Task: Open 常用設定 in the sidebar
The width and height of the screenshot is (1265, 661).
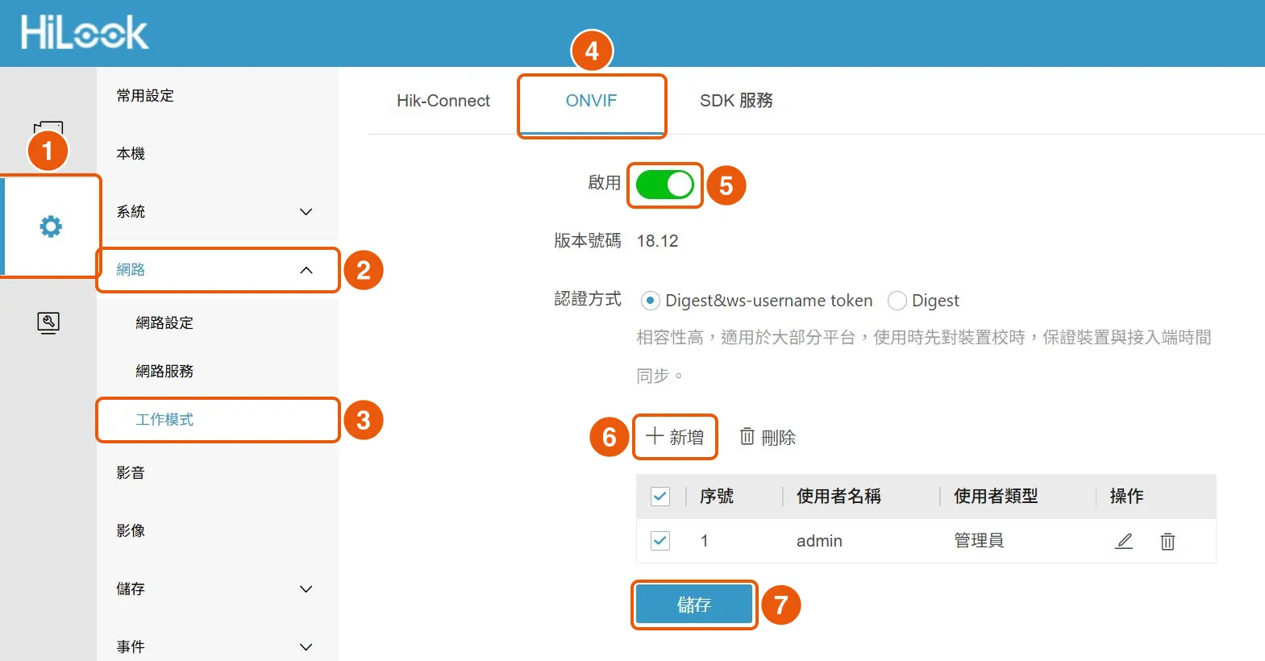Action: click(x=145, y=96)
